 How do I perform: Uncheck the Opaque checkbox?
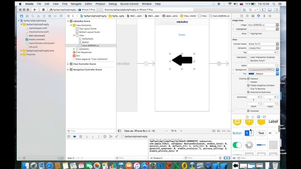[248, 78]
